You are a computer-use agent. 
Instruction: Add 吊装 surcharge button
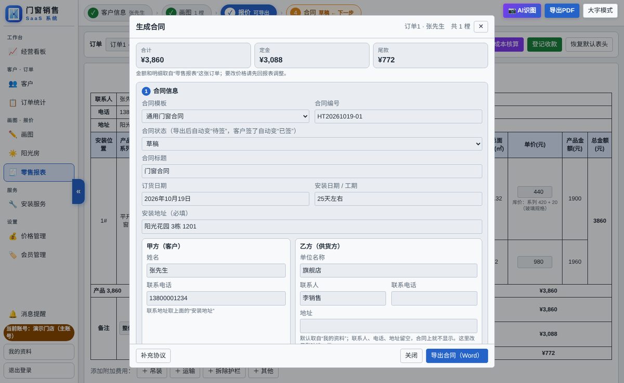click(152, 371)
